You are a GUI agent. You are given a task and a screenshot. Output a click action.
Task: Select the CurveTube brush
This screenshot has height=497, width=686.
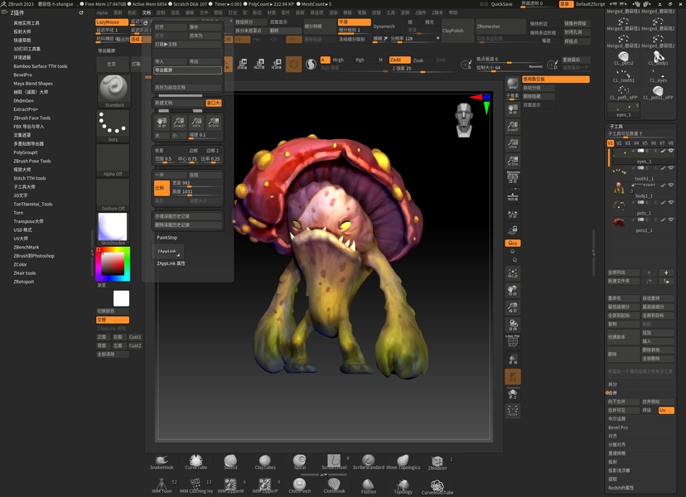pos(196,462)
